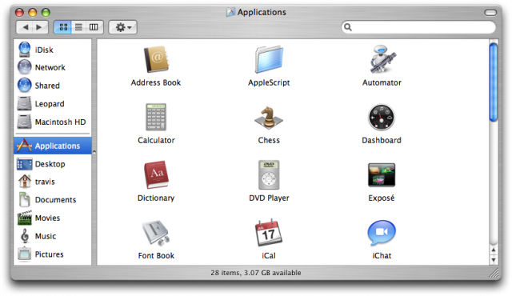Click the sidebar splitter handle
The height and width of the screenshot is (296, 512).
(x=94, y=152)
